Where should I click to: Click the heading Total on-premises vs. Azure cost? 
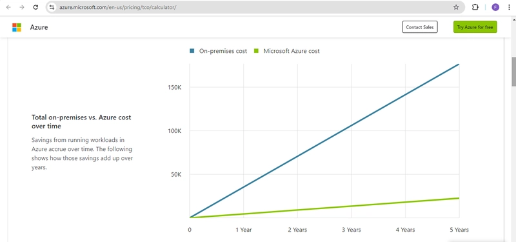coord(81,121)
